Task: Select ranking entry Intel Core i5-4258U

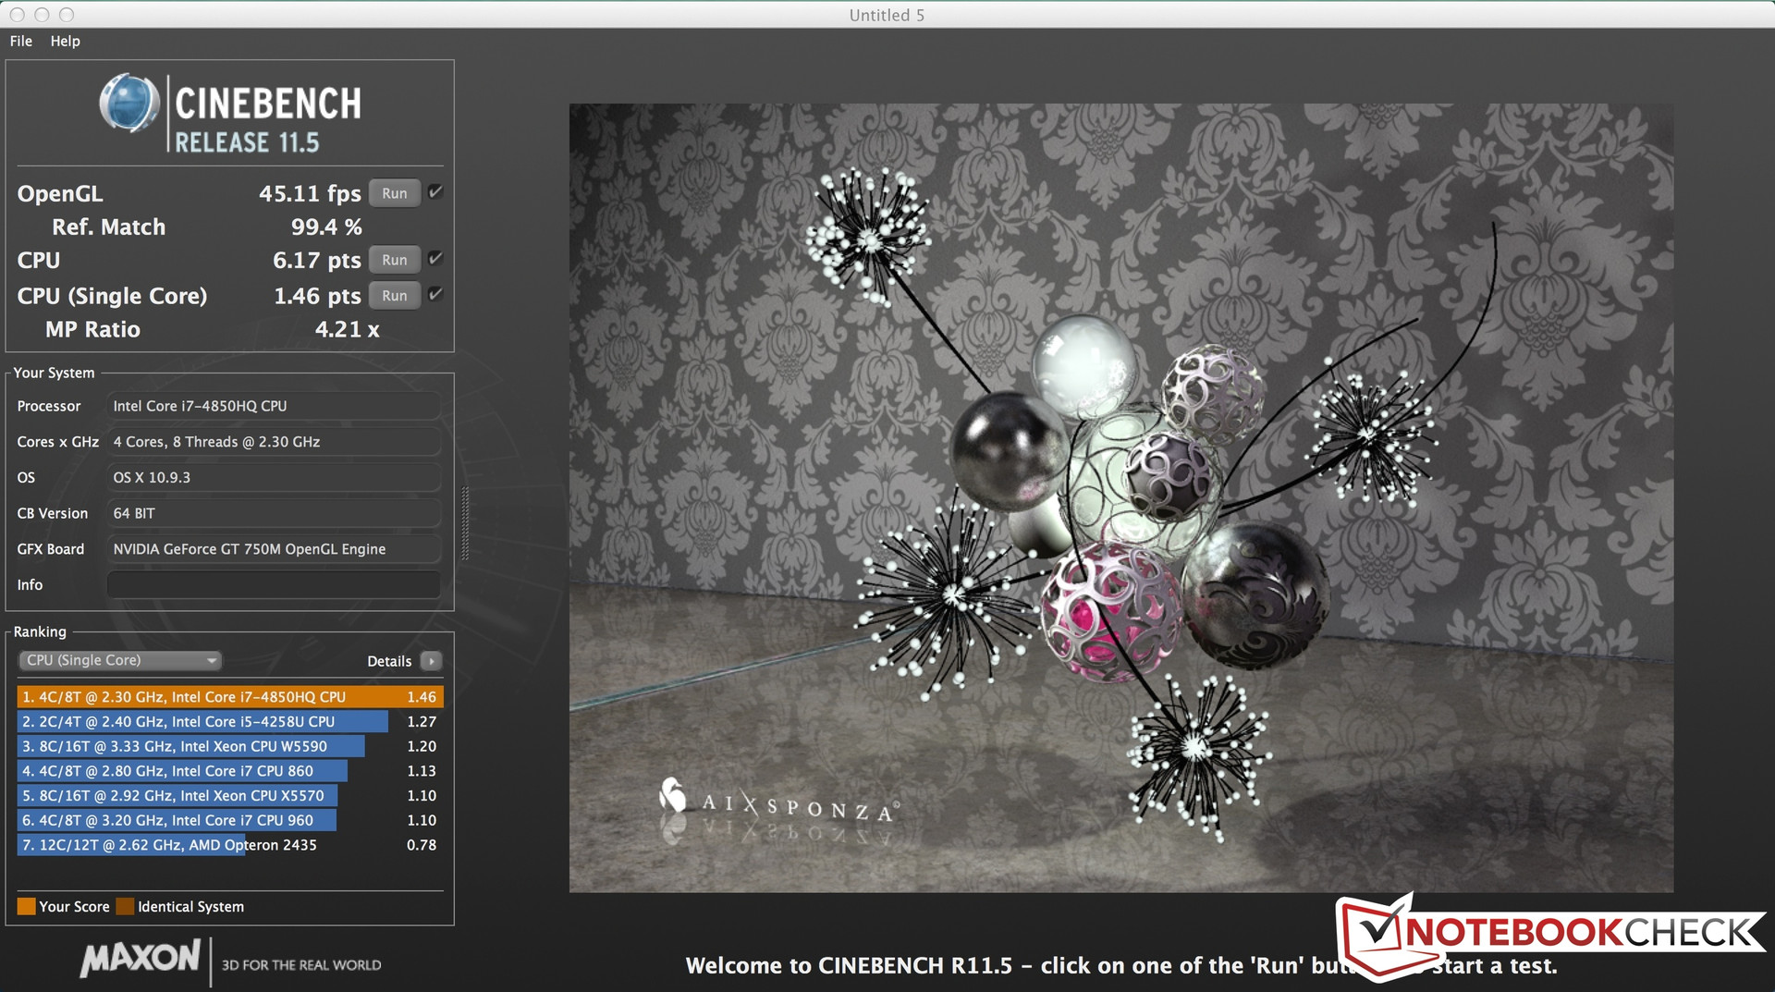Action: tap(230, 722)
